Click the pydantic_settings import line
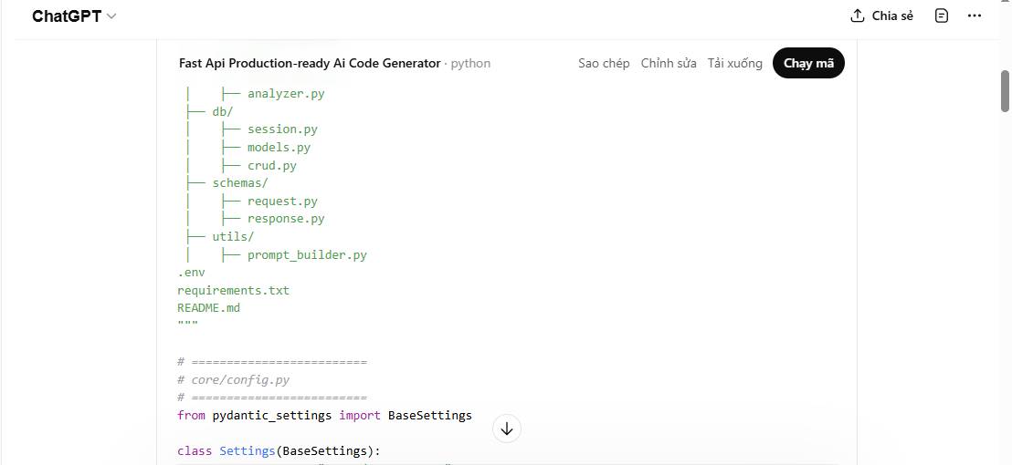 324,415
